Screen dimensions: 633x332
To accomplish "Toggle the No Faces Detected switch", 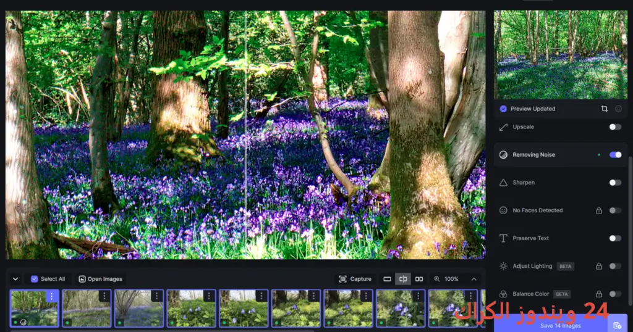I will pyautogui.click(x=615, y=210).
